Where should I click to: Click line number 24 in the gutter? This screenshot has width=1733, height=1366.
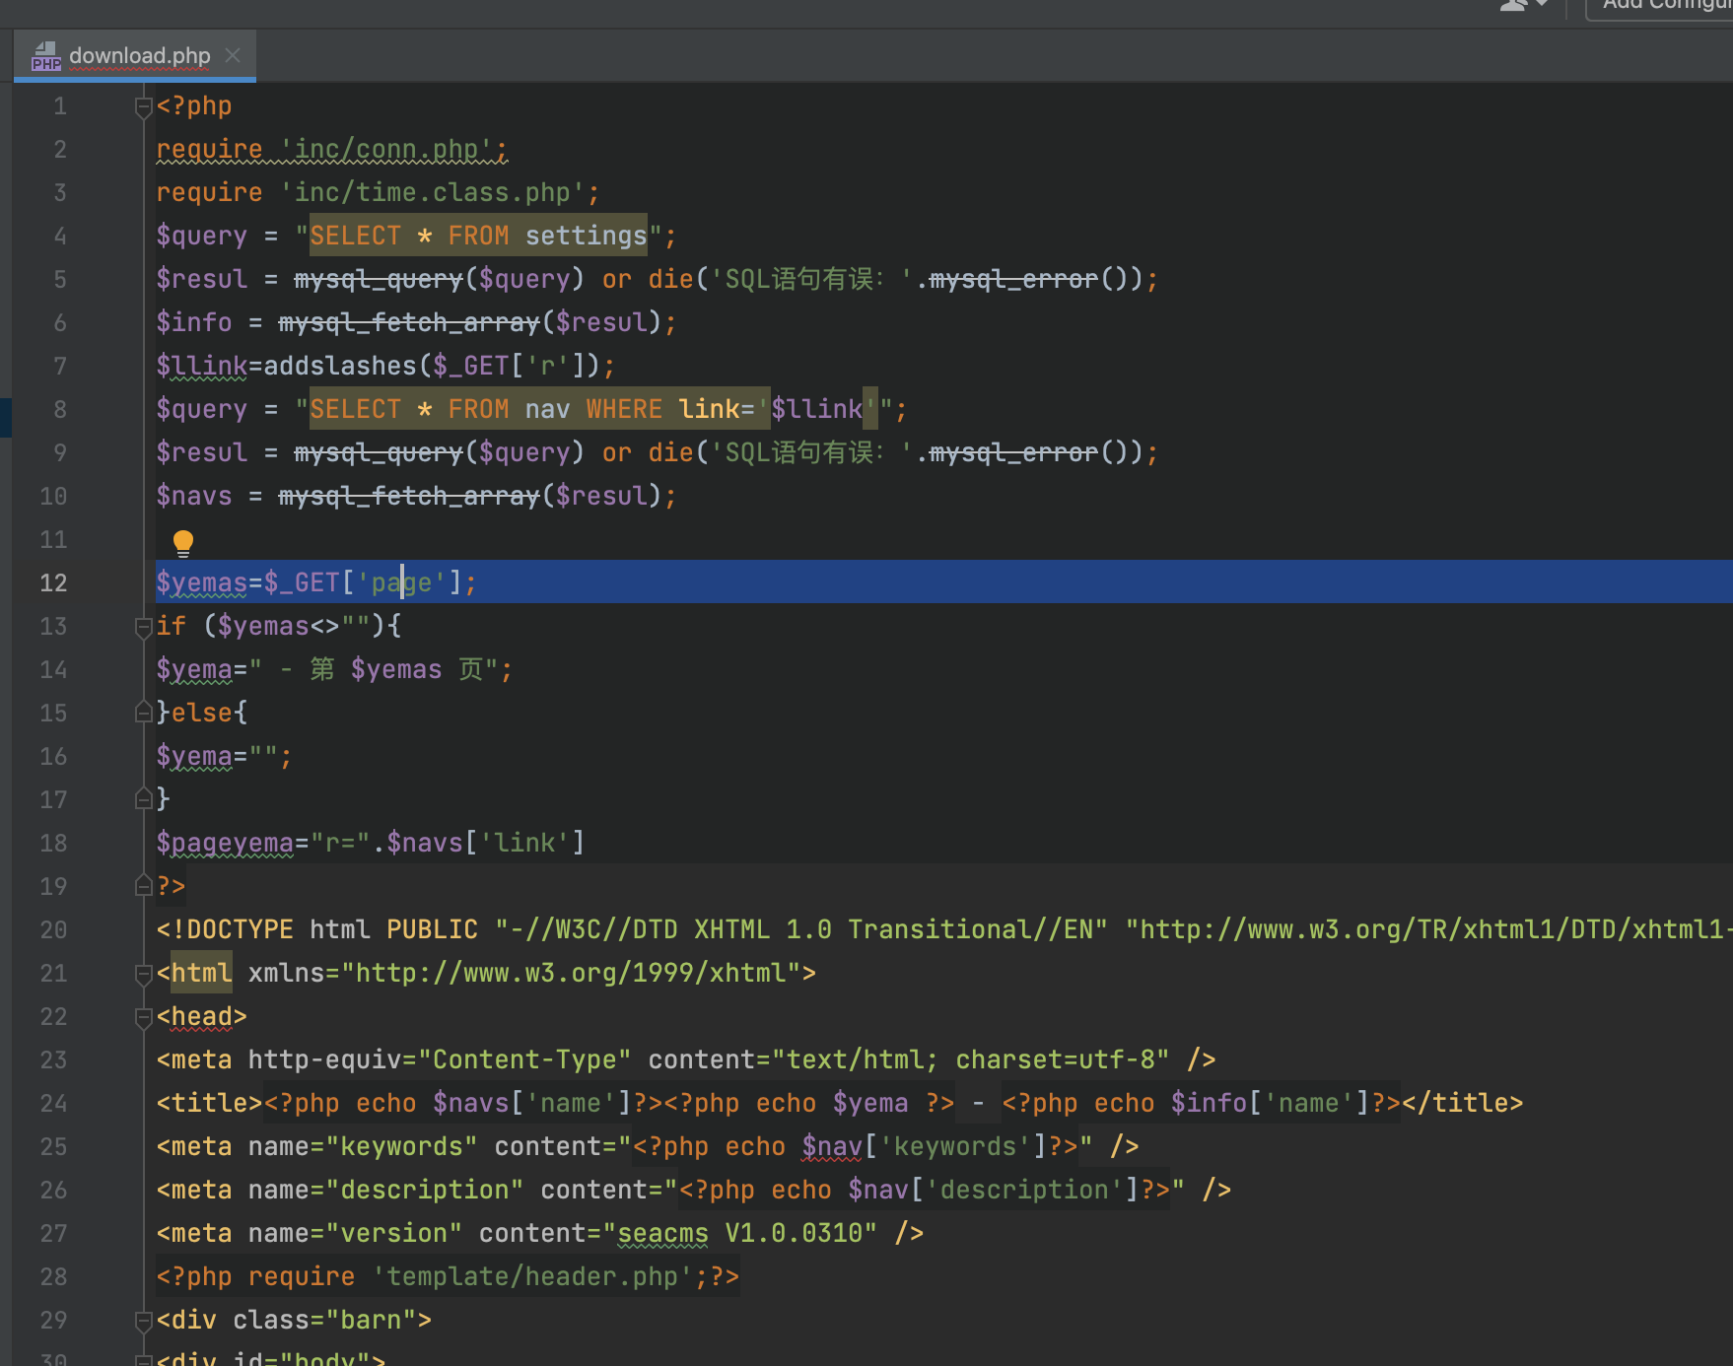(53, 1103)
